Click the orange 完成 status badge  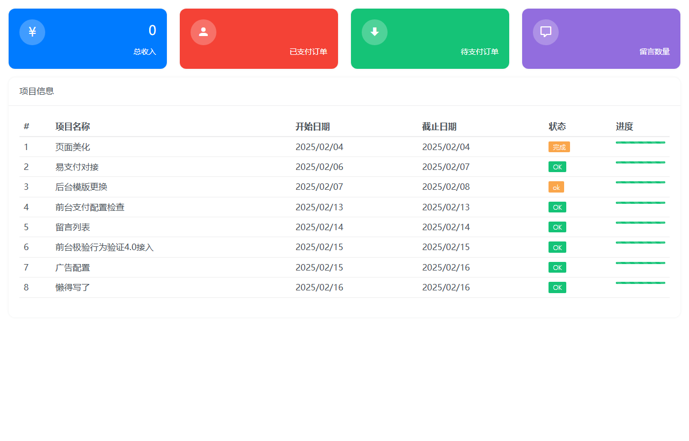pos(559,147)
